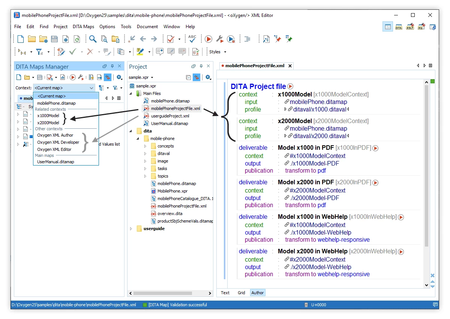Toggle Link with Editor in DITA Maps Manager
Screen dimensions: 450x319
pyautogui.click(x=108, y=77)
